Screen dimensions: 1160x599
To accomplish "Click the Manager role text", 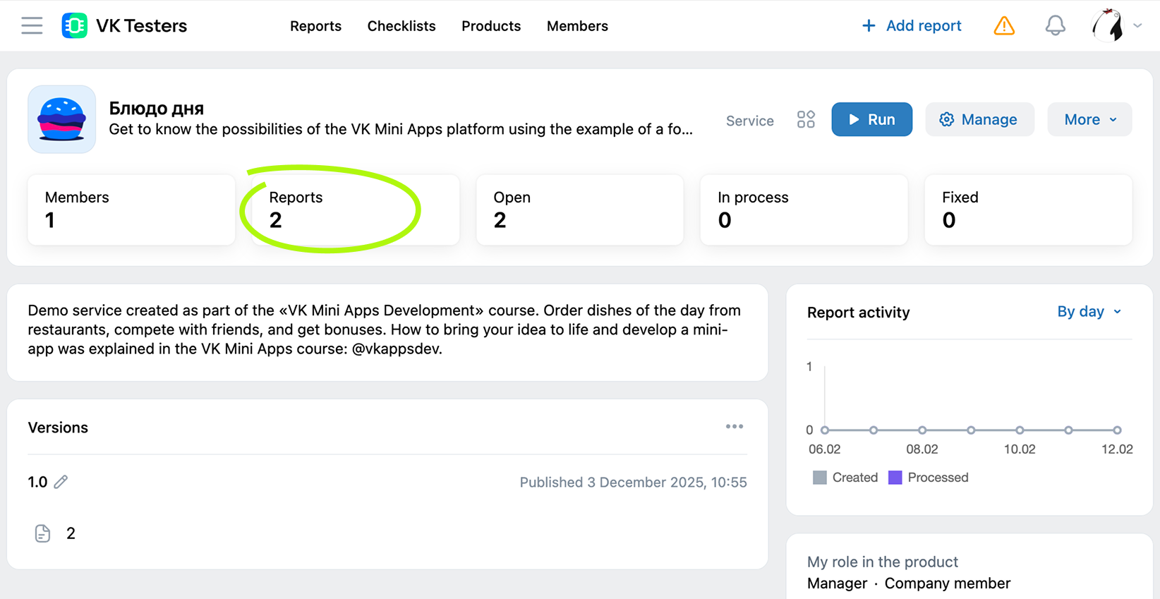I will coord(837,583).
